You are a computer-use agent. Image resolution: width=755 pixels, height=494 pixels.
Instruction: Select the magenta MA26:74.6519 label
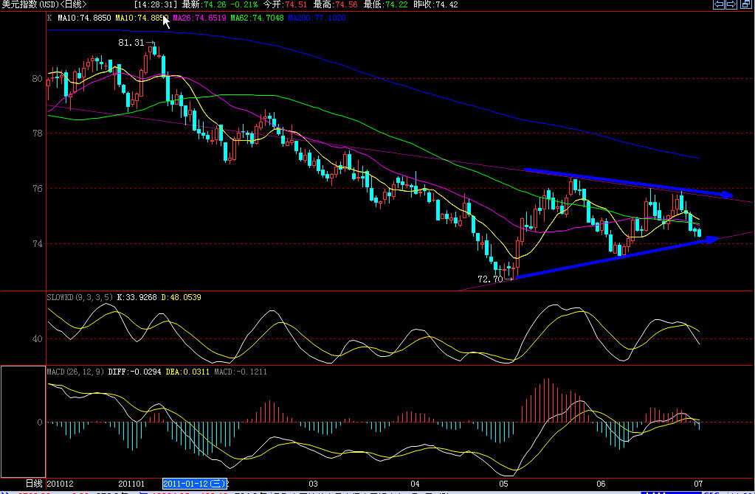click(x=199, y=18)
